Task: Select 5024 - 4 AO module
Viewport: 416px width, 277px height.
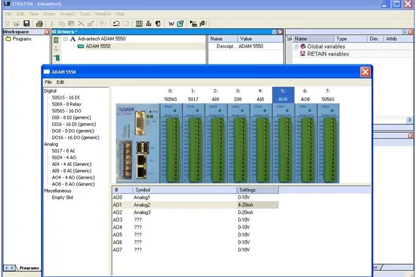Action: pos(64,158)
